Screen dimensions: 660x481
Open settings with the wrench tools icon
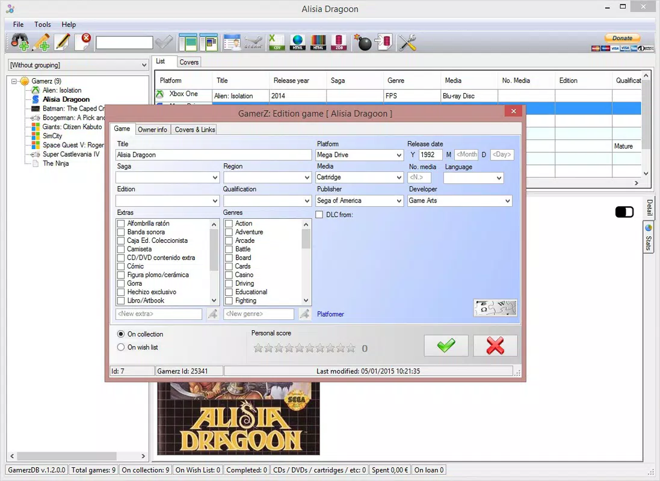(x=407, y=42)
